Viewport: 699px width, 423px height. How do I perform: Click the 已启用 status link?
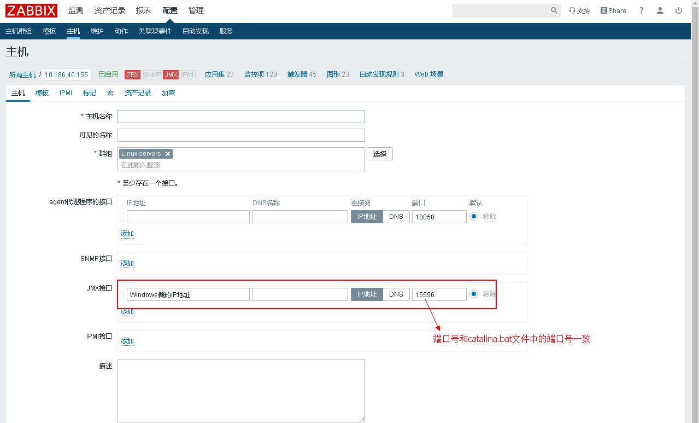(x=108, y=74)
